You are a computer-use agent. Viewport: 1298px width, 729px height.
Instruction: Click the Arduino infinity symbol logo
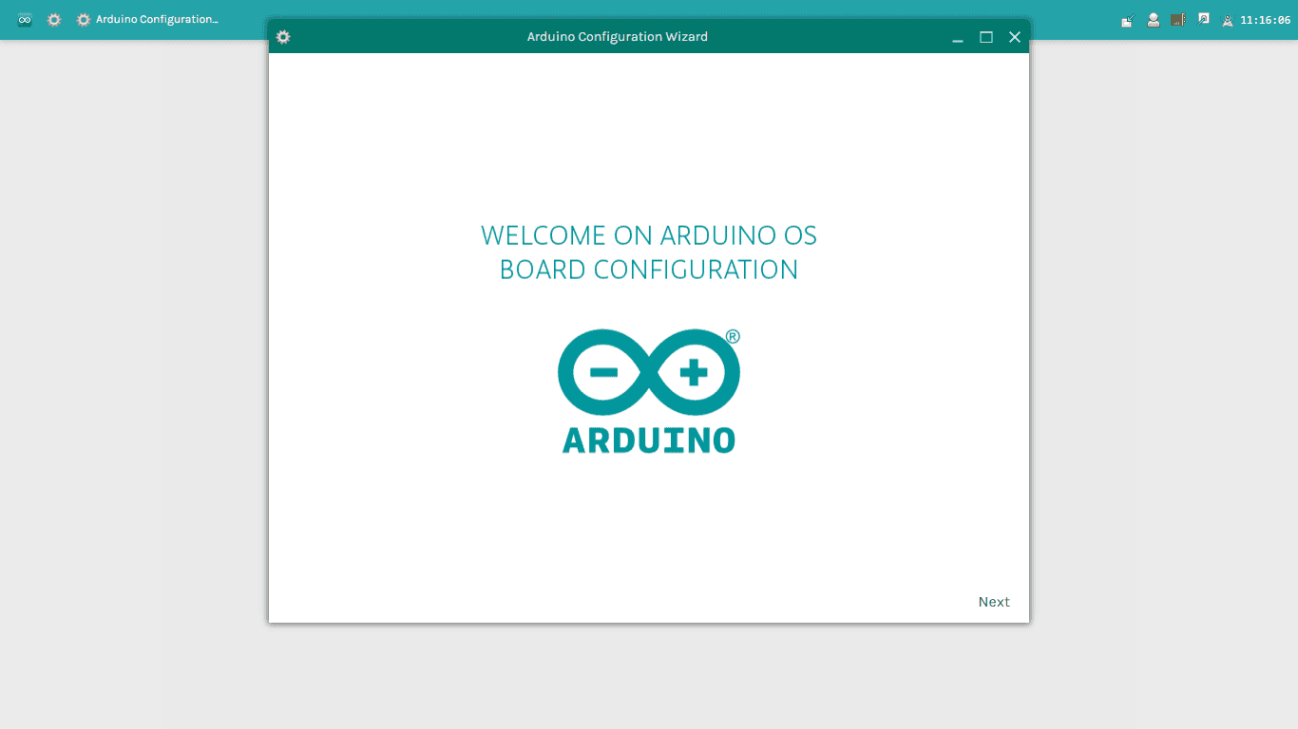648,372
